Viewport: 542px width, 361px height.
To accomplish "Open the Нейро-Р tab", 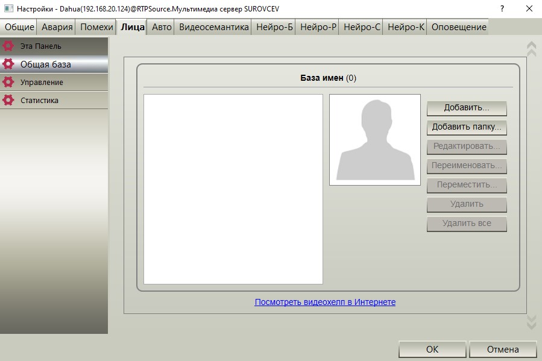I will (318, 27).
